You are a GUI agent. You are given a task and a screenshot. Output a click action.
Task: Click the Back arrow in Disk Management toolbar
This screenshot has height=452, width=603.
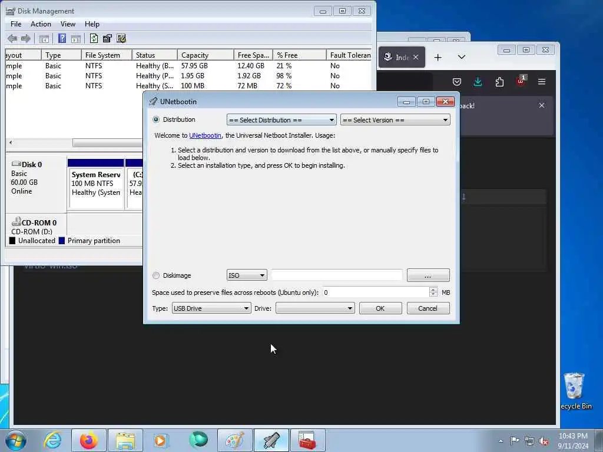(12, 38)
